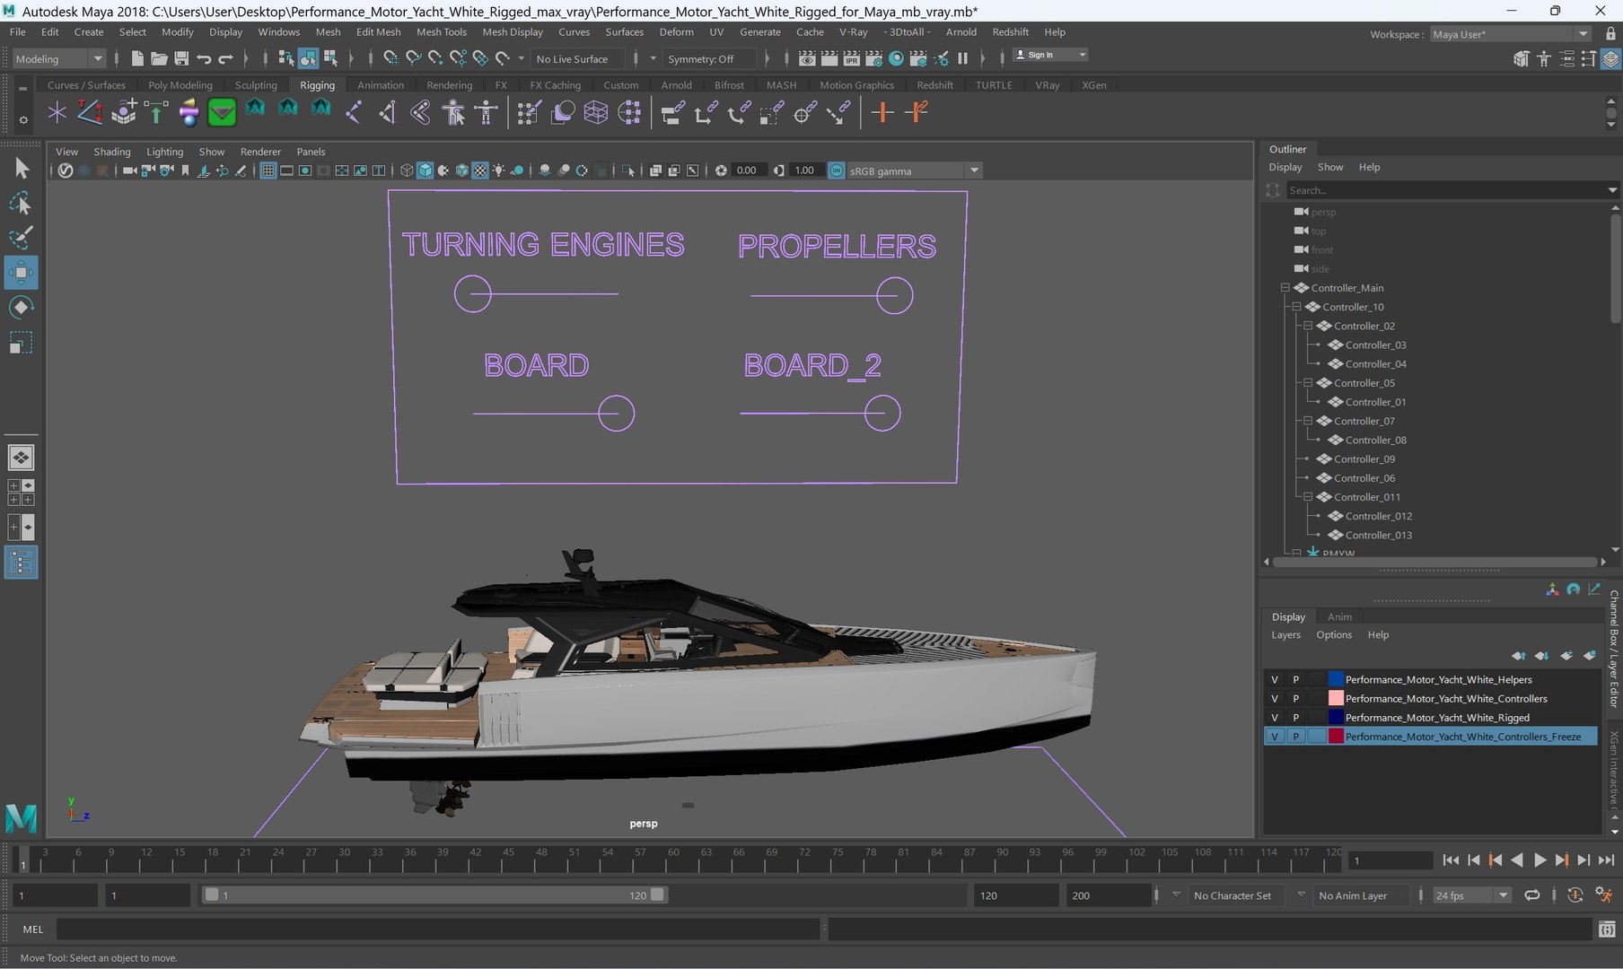Click the Create Locator shelf icon
Screen dimensions: 1623x969
(57, 112)
